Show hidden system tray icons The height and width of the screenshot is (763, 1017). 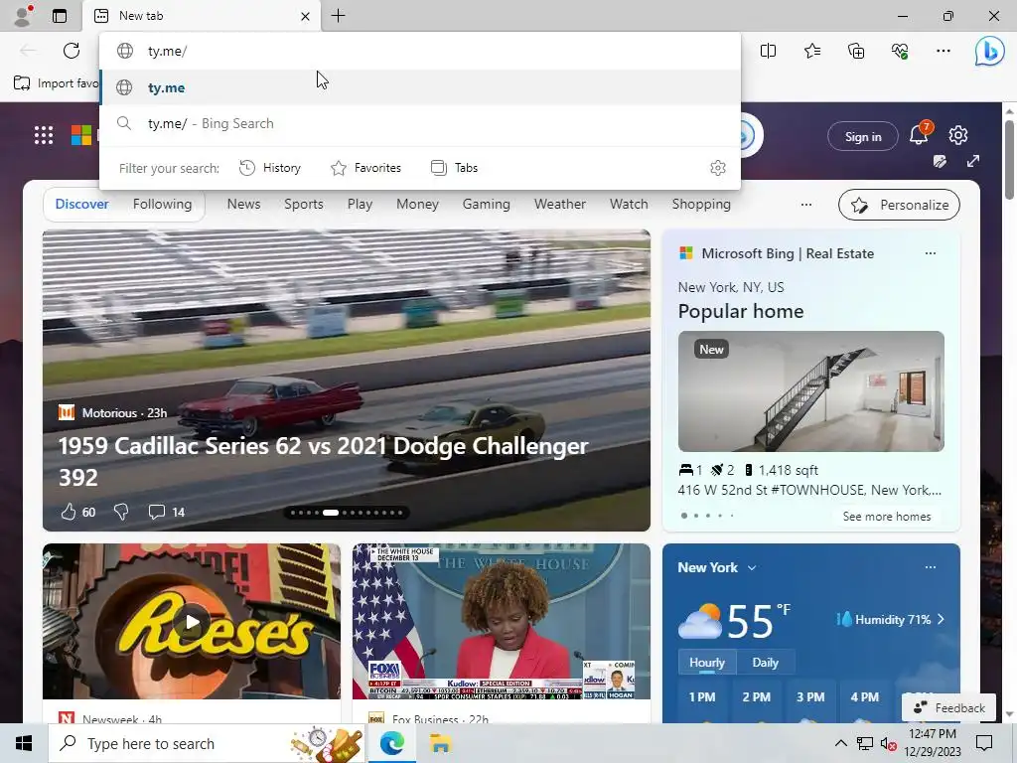tap(840, 743)
